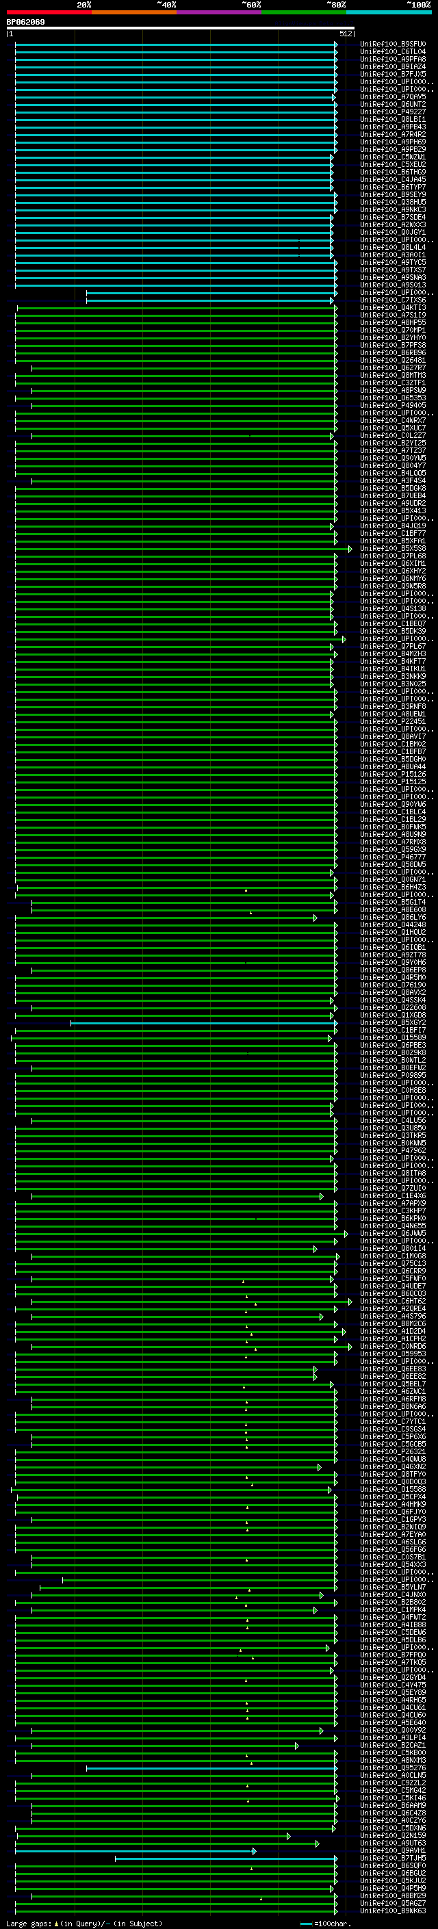Open the UniRef100_B9IAZ4 hit label

point(392,66)
